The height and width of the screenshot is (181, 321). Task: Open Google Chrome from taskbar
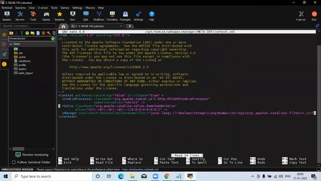pos(167,176)
